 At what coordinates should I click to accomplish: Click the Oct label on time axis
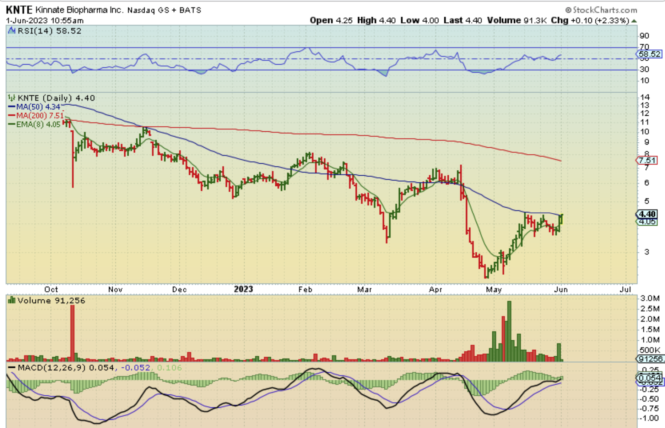51,290
